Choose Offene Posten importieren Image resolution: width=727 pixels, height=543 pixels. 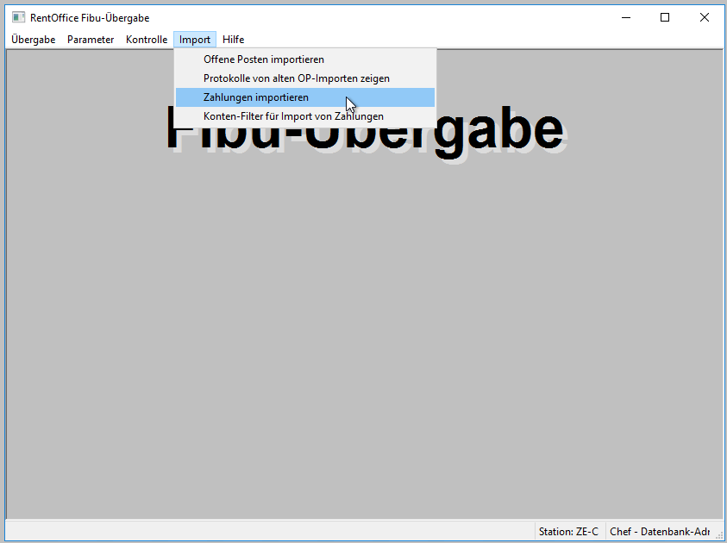point(305,59)
